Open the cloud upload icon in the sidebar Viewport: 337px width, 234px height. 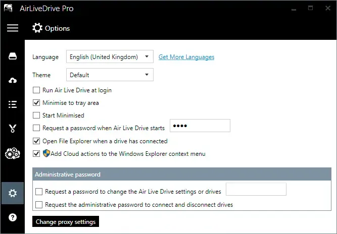tap(13, 80)
